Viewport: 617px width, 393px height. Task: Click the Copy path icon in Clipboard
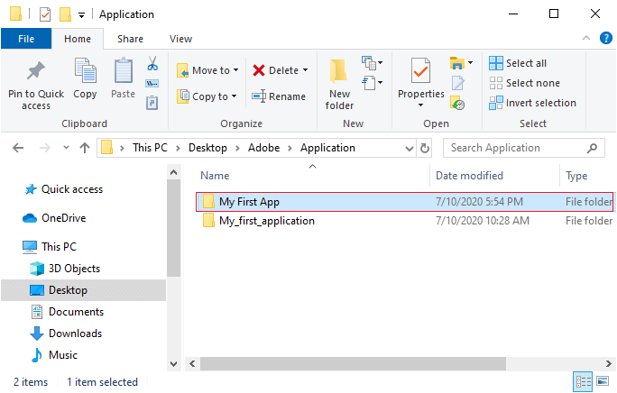click(152, 84)
